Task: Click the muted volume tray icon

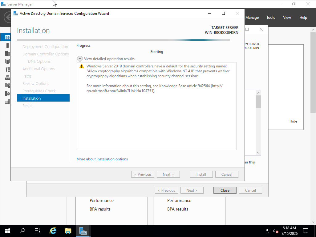Action: [276, 231]
